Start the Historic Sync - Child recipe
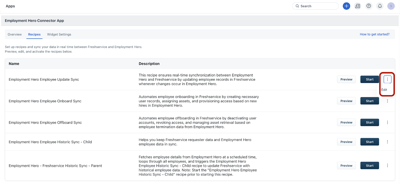This screenshot has height=184, width=400. click(x=369, y=142)
